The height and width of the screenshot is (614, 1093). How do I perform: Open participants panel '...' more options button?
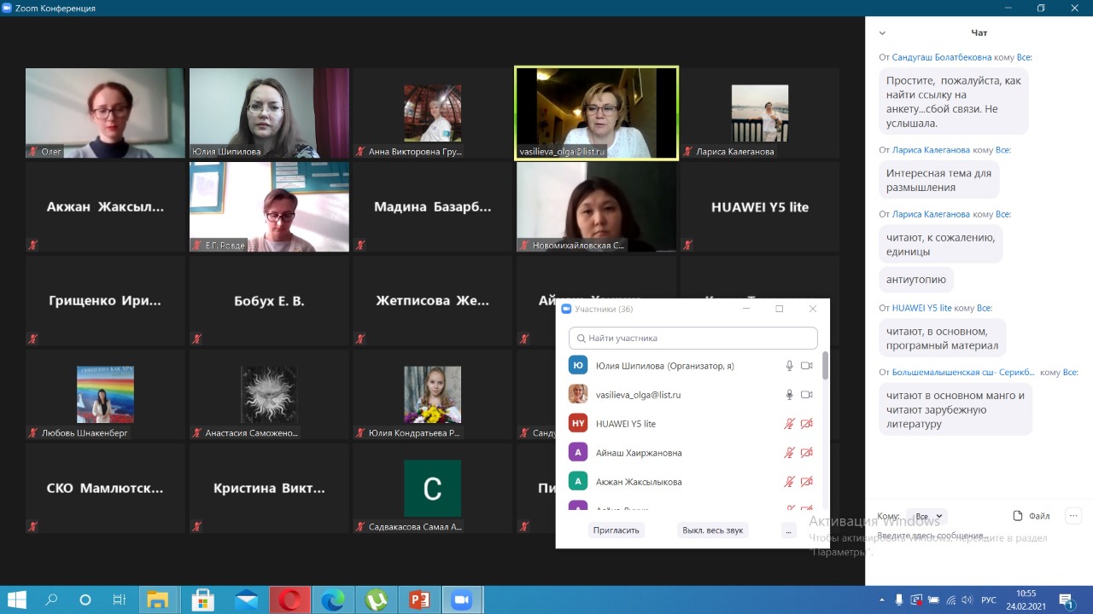[788, 530]
